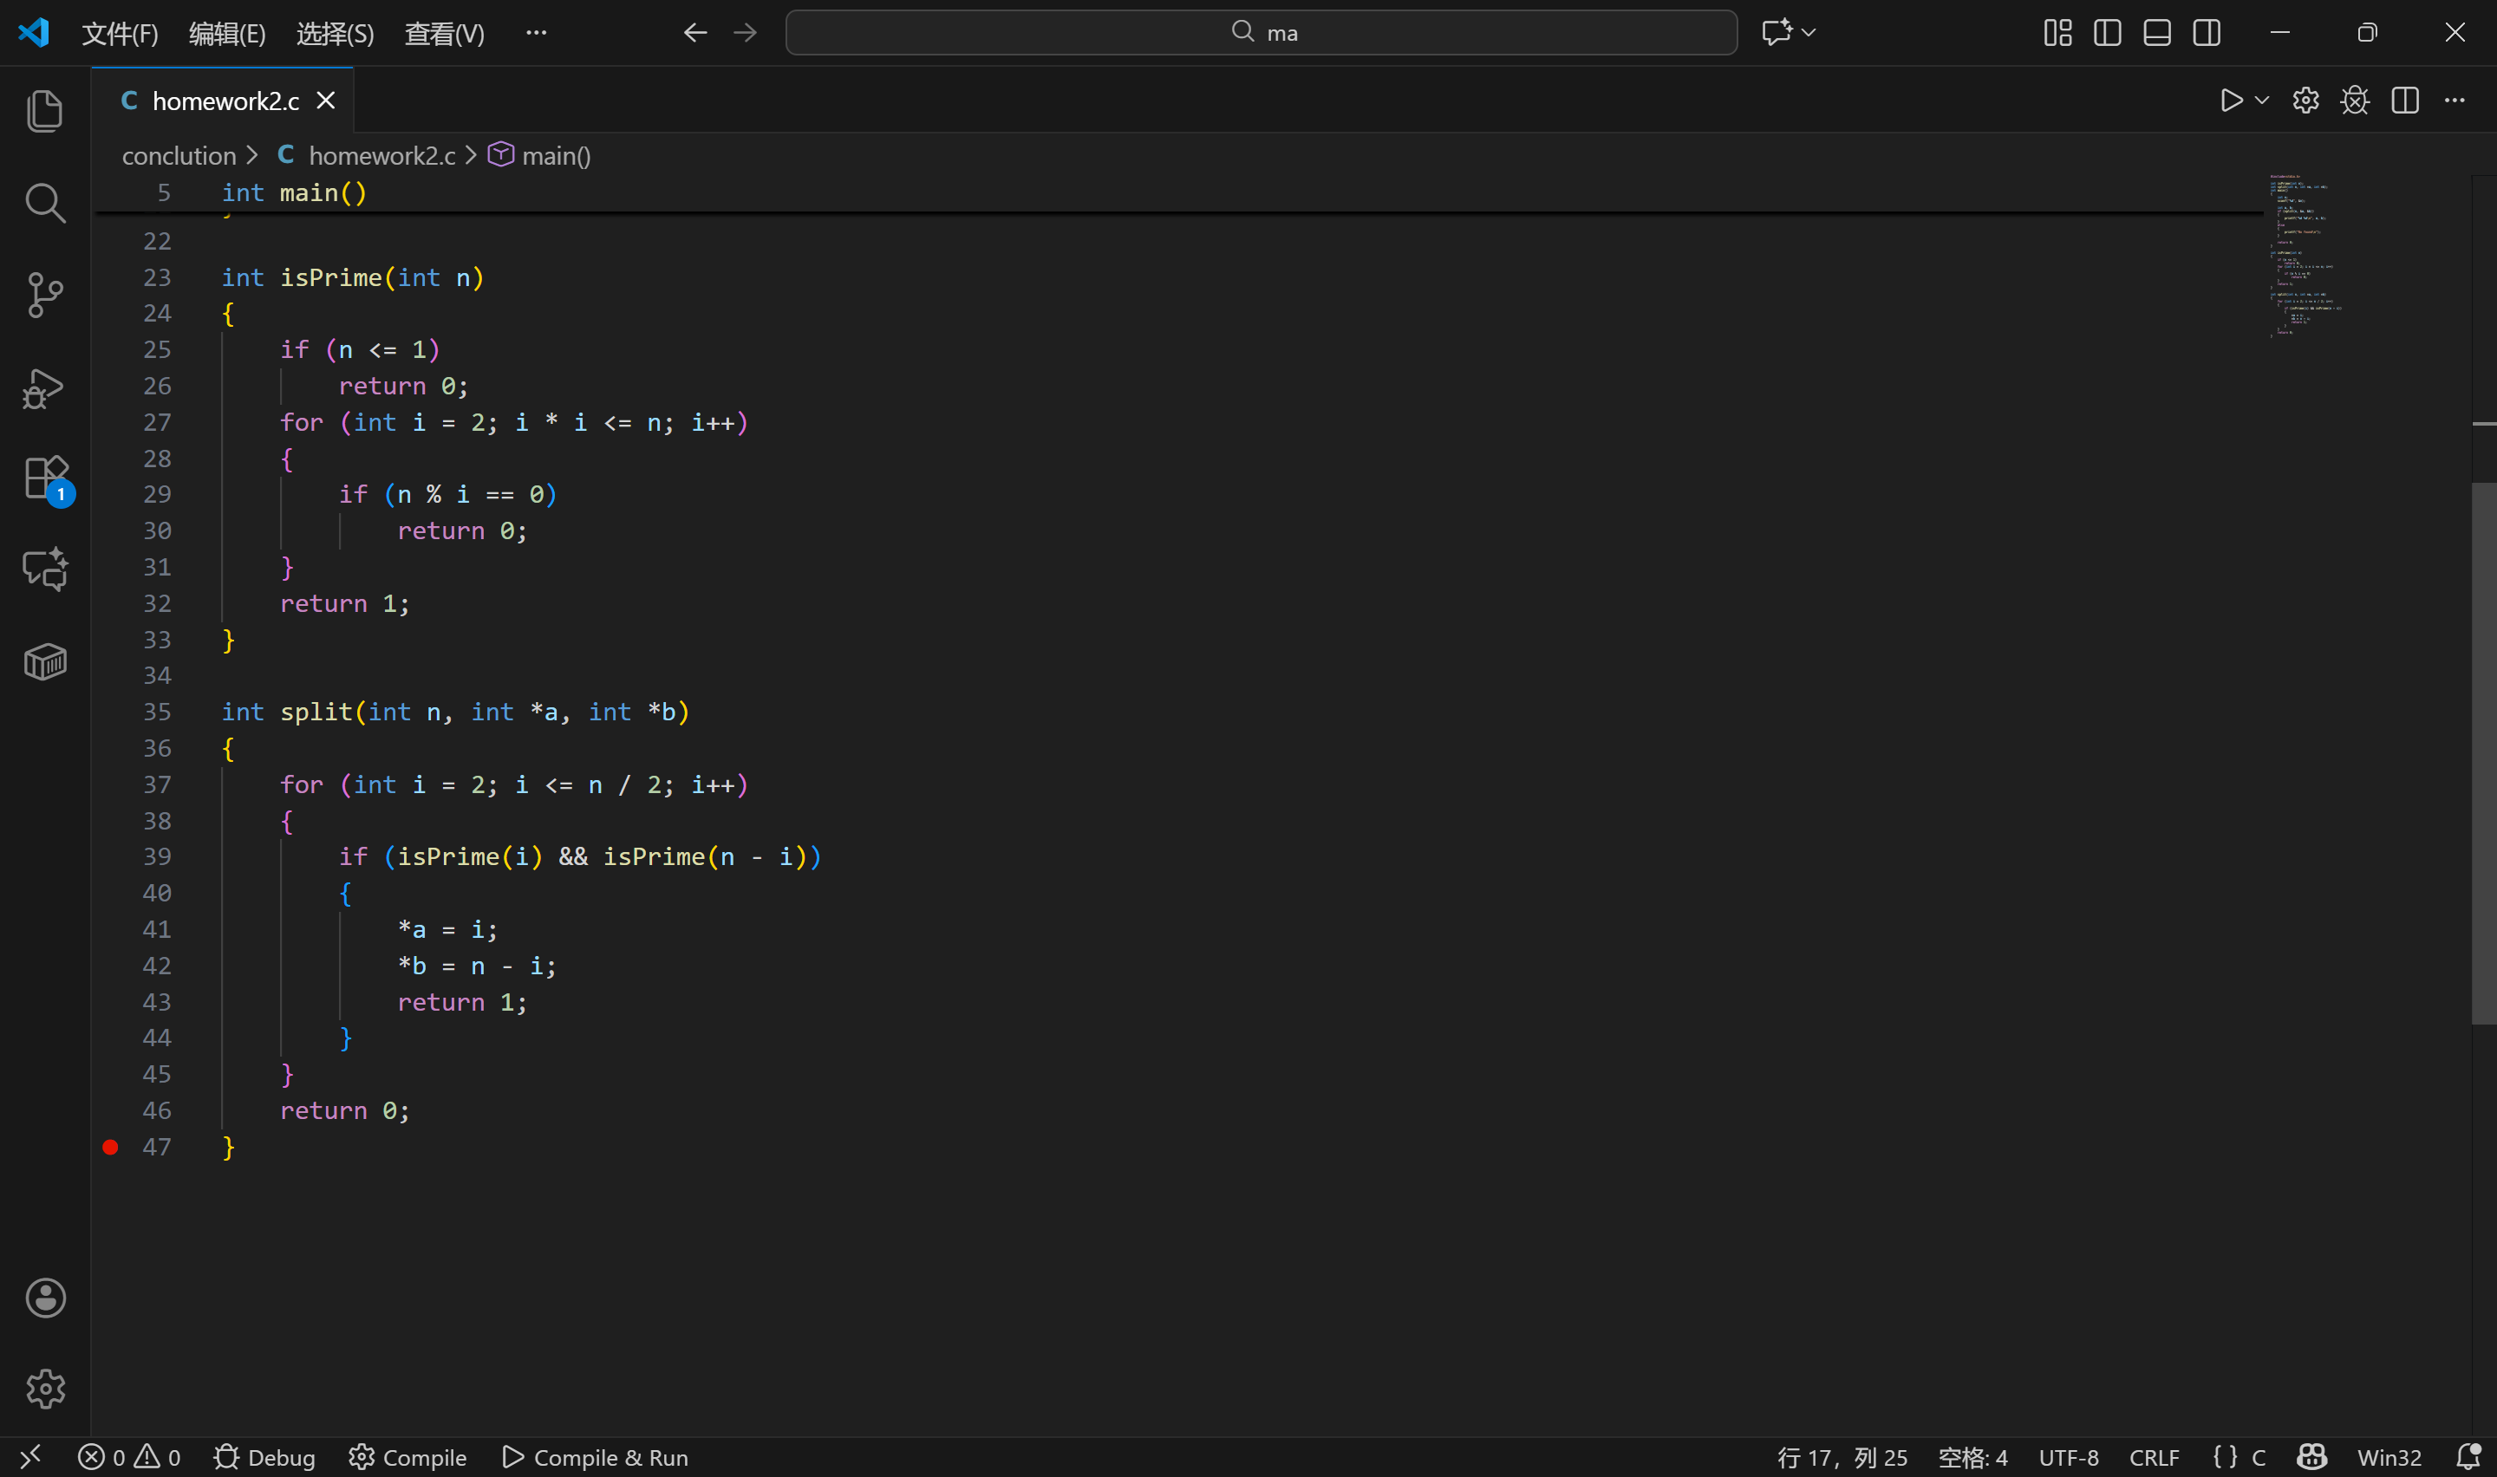Open the Source Control view
This screenshot has width=2497, height=1477.
45,296
